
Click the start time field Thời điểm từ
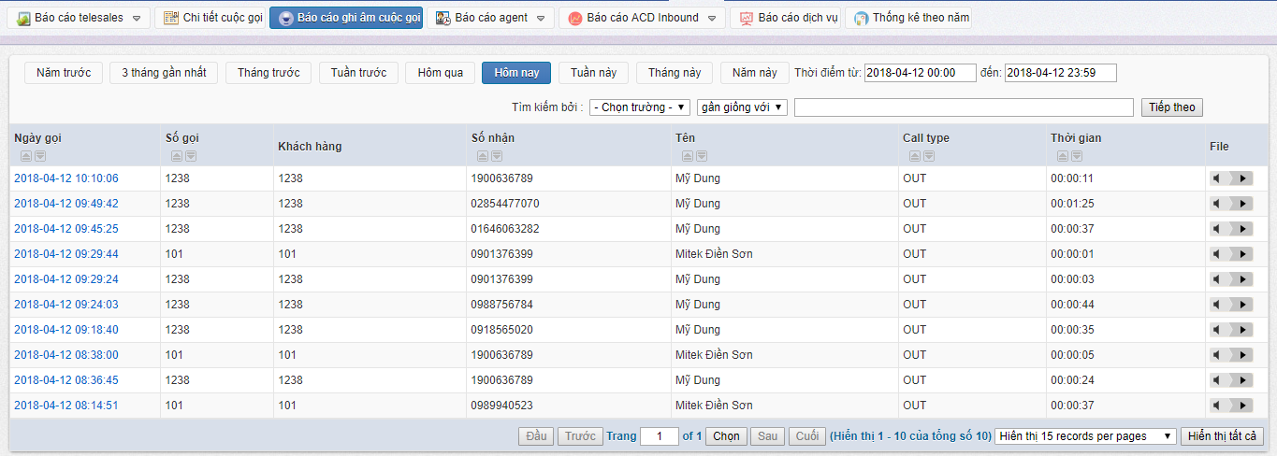(x=931, y=73)
